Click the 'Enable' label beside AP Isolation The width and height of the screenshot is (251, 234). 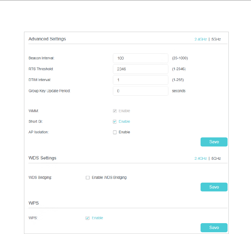pyautogui.click(x=124, y=132)
